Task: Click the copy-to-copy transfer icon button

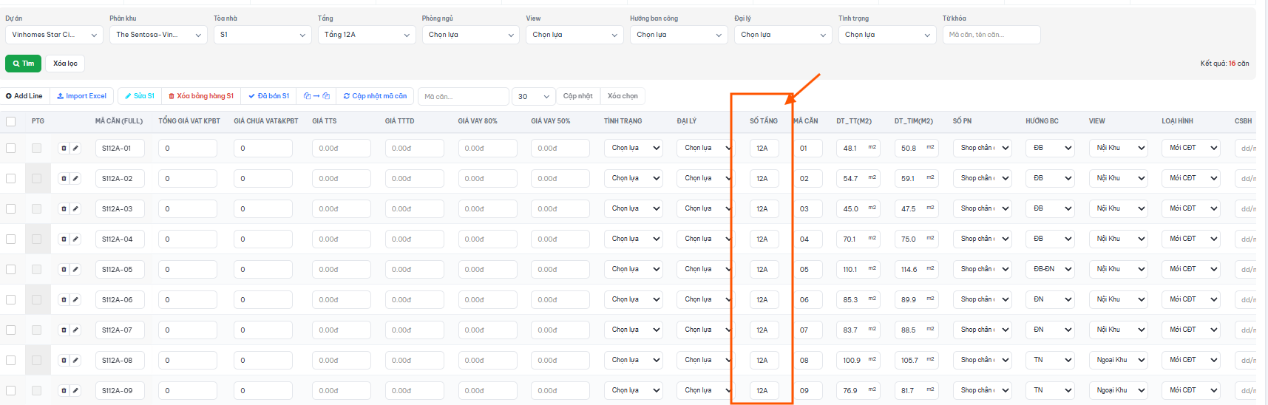Action: coord(316,96)
